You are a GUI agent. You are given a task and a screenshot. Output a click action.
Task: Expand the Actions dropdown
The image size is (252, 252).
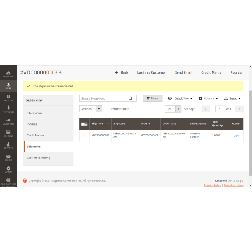90,109
